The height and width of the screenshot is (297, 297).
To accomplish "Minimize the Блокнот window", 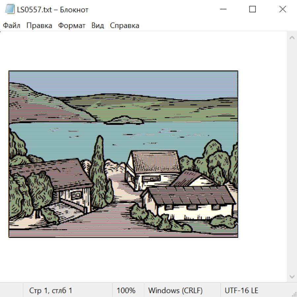I will (222, 9).
